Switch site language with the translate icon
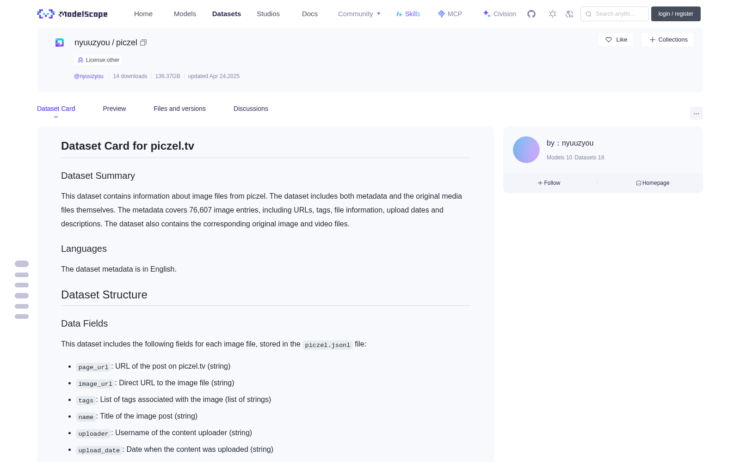Screen dimensions: 740x462 (x=569, y=14)
